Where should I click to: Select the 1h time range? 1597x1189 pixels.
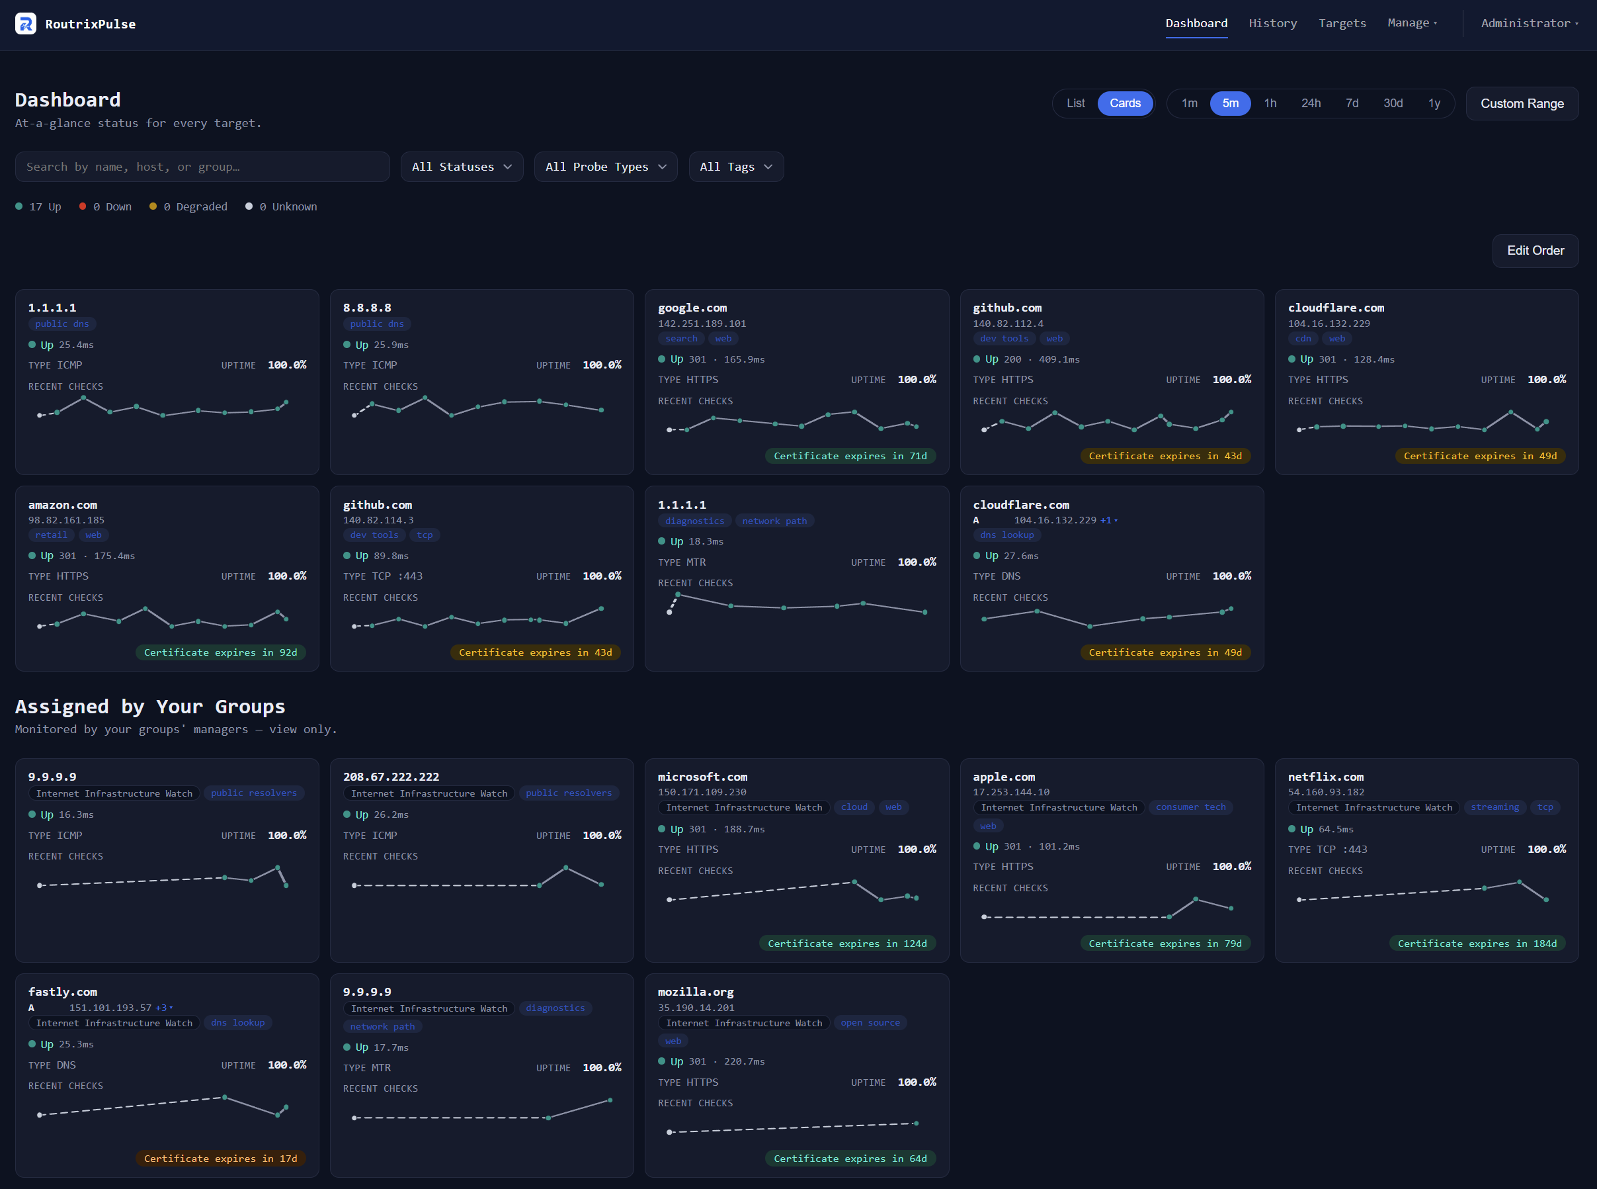1270,103
